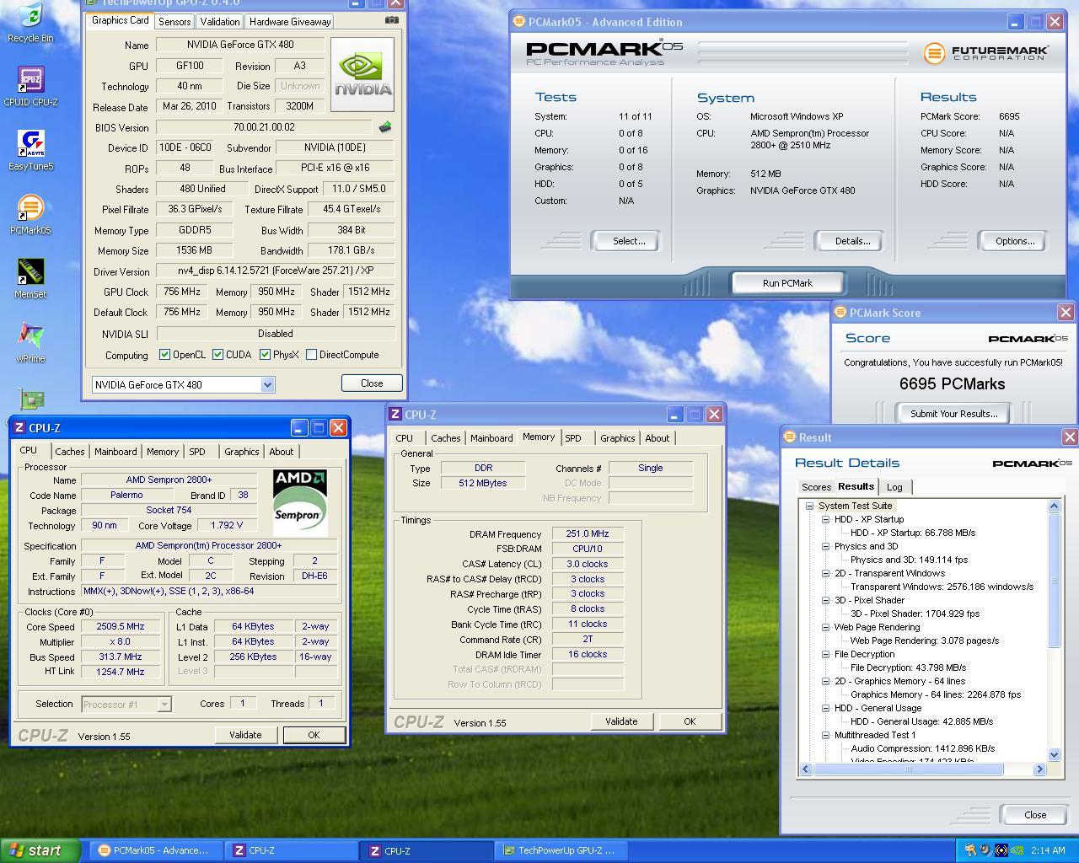Click the Core Speed value field
The width and height of the screenshot is (1079, 863).
(x=121, y=627)
